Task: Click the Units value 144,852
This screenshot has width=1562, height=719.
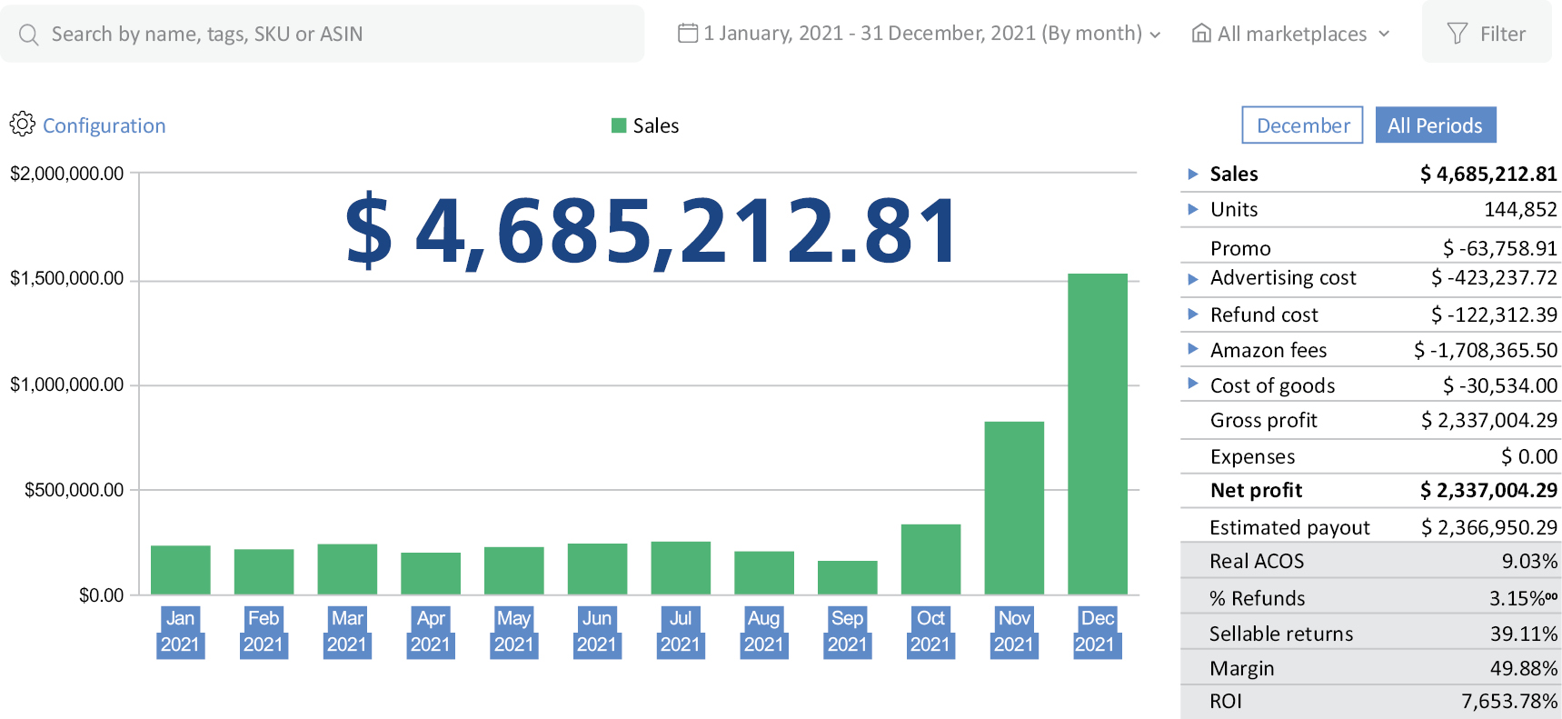Action: tap(1520, 210)
